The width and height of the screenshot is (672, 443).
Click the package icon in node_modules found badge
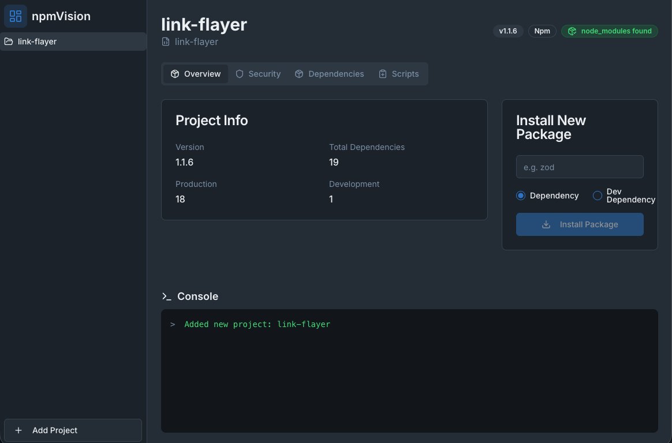click(572, 31)
